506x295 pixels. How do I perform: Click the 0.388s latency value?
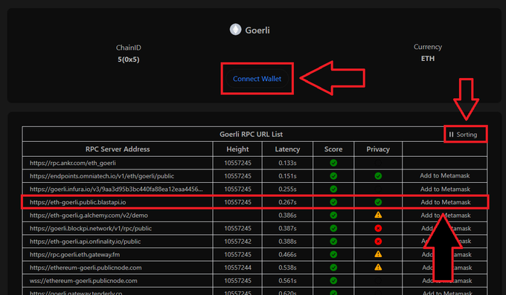coord(287,241)
